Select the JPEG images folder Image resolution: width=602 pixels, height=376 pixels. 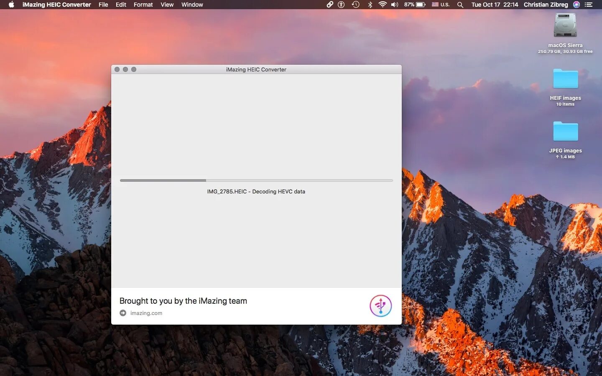[x=565, y=131]
